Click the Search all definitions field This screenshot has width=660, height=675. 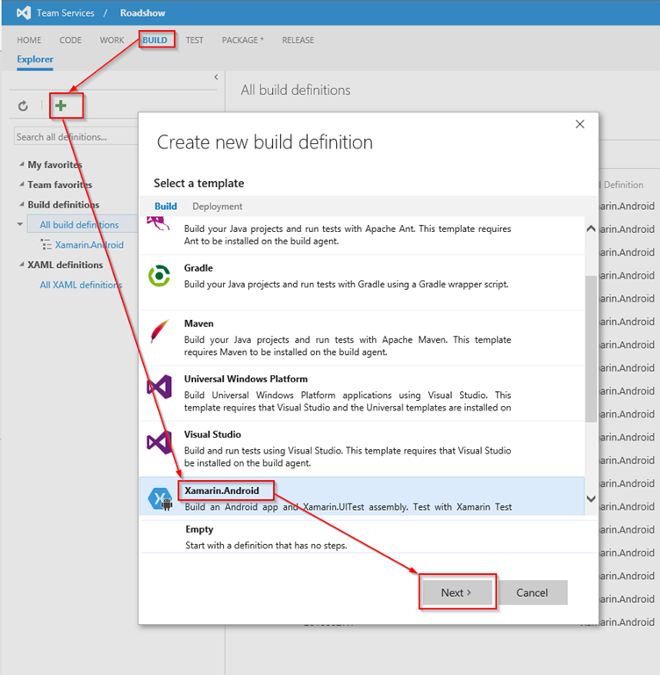click(75, 137)
